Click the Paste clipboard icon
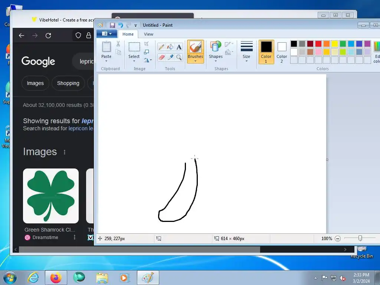This screenshot has width=380, height=285. point(107,47)
